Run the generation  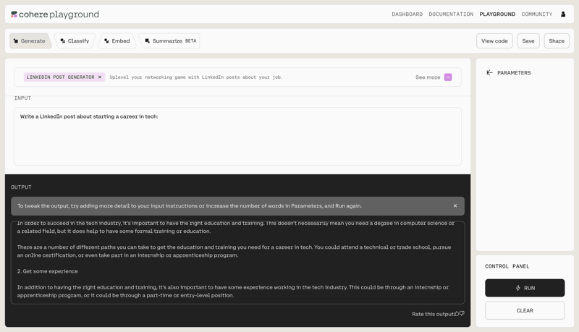click(x=525, y=288)
